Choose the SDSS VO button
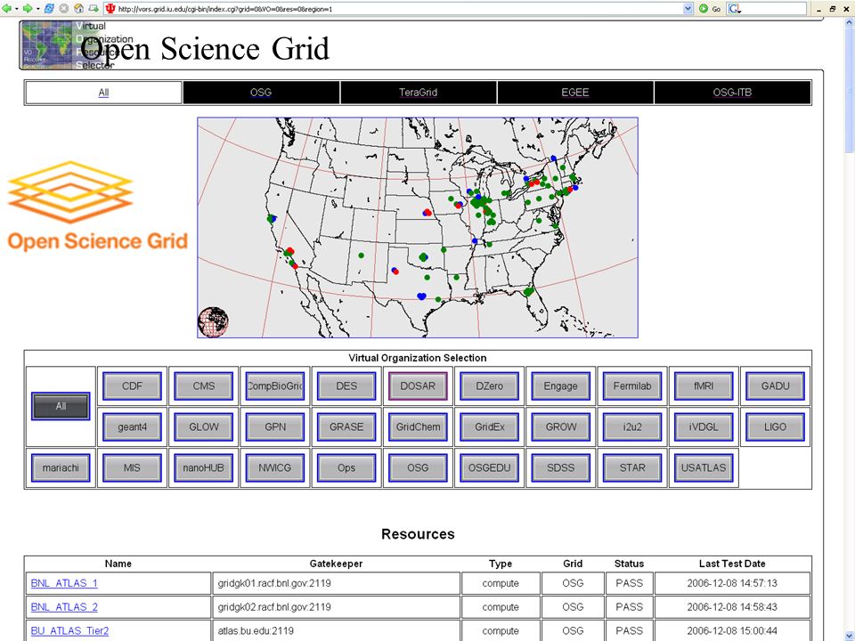This screenshot has height=641, width=855. 560,467
